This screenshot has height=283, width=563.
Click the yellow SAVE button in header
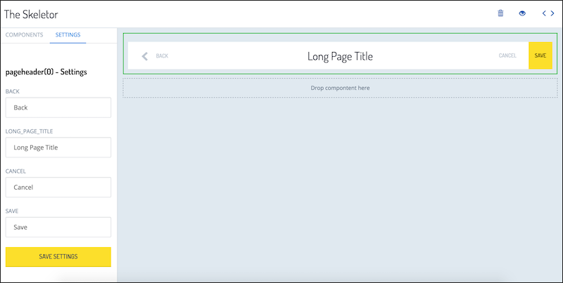[540, 55]
